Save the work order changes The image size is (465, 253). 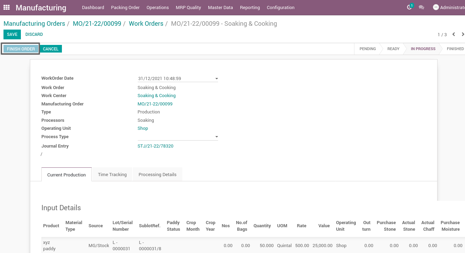click(x=12, y=34)
